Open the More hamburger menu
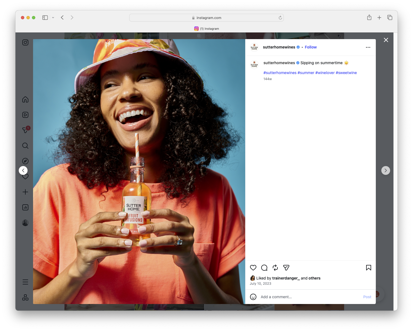The height and width of the screenshot is (331, 413). 25,282
